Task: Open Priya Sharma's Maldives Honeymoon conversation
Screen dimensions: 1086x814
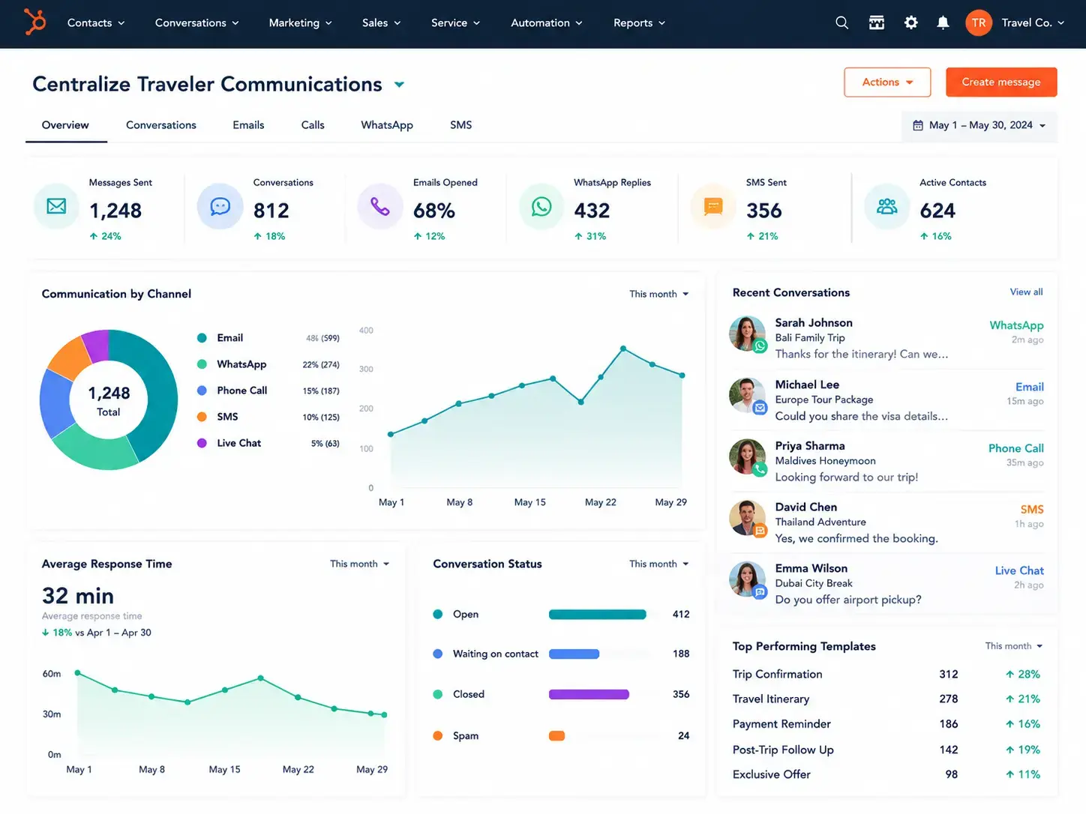Action: (x=886, y=461)
